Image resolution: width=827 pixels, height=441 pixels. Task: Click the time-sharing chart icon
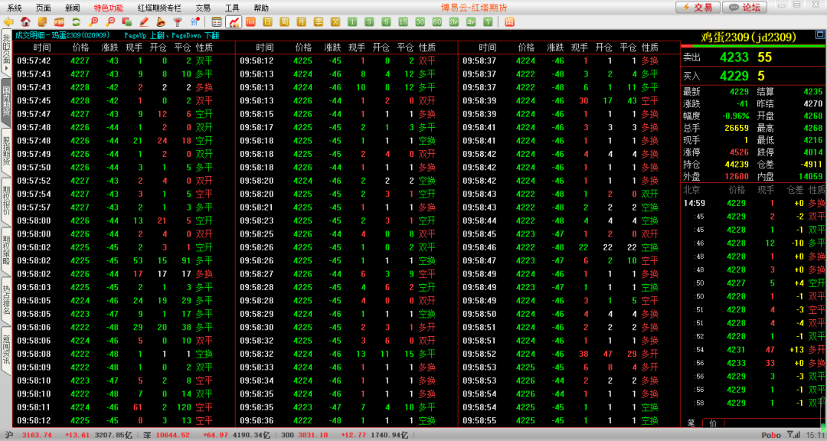coord(234,21)
